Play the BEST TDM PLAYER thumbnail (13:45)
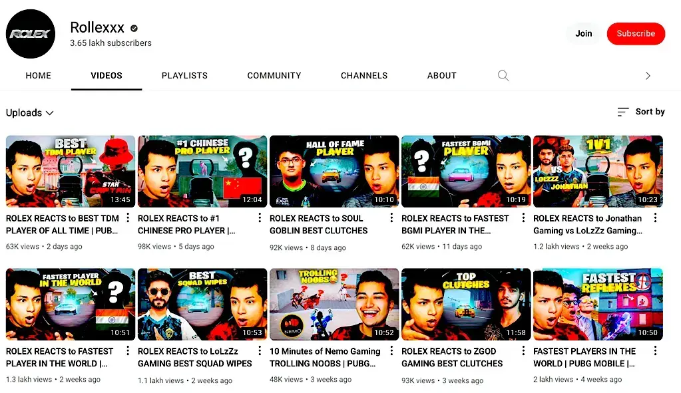This screenshot has width=681, height=393. [x=71, y=172]
